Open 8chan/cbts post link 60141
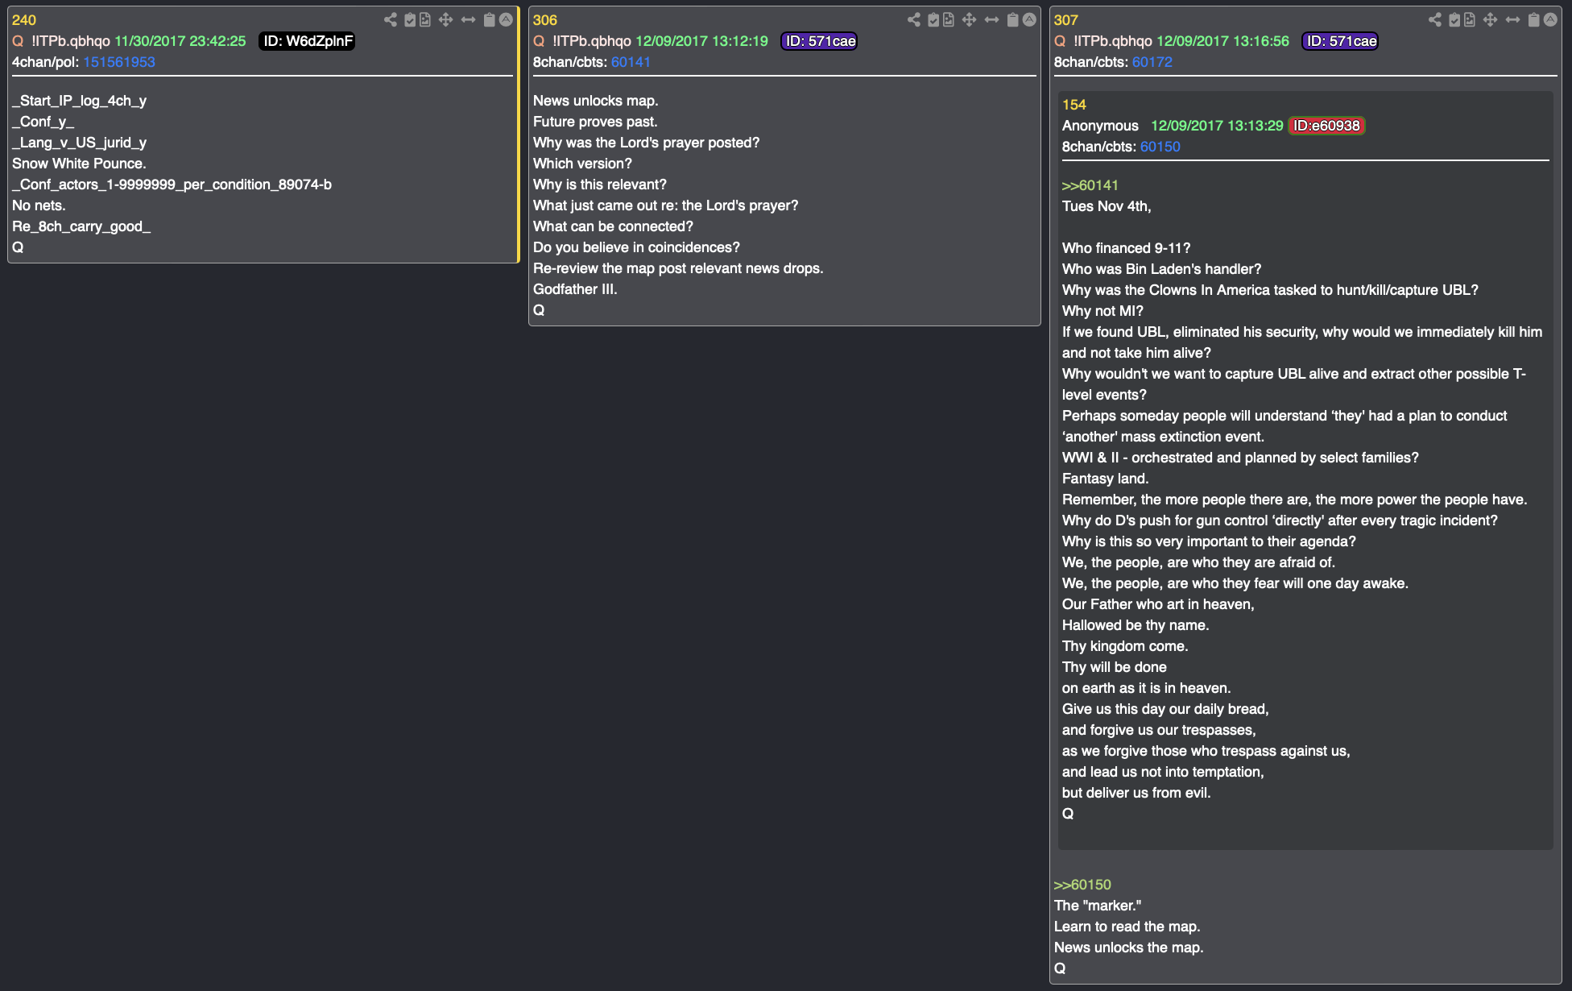 (x=631, y=62)
